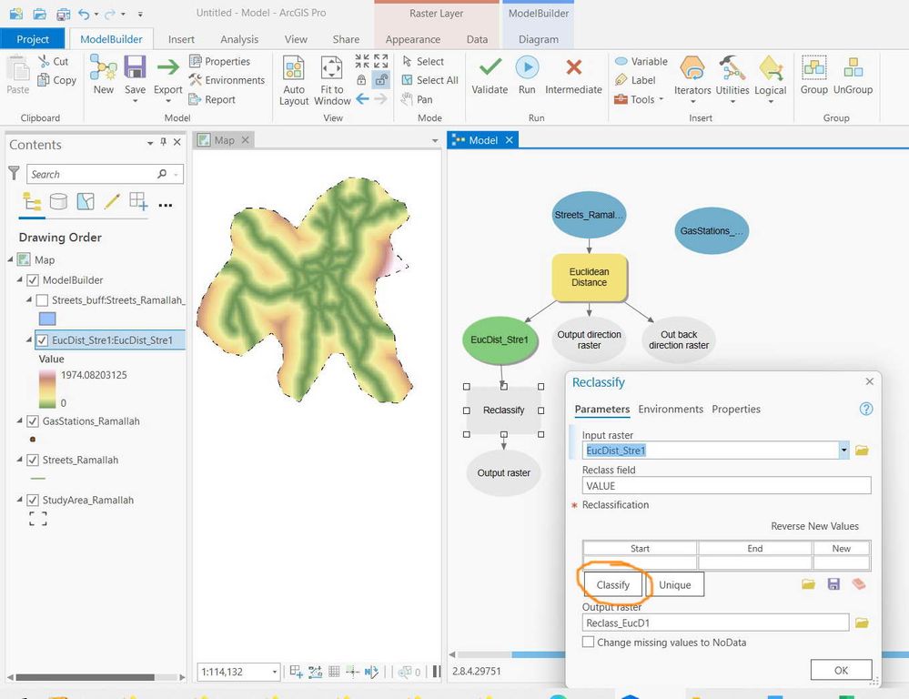Click the Export arrow icon
Screen dimensions: 909x699
tap(168, 67)
